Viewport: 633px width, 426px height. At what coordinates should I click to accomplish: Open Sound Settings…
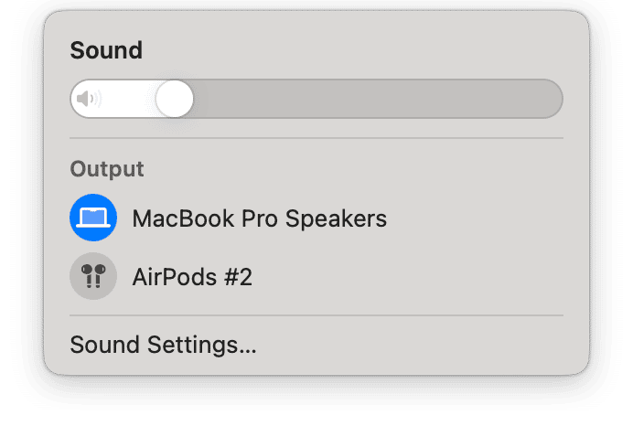coord(163,346)
